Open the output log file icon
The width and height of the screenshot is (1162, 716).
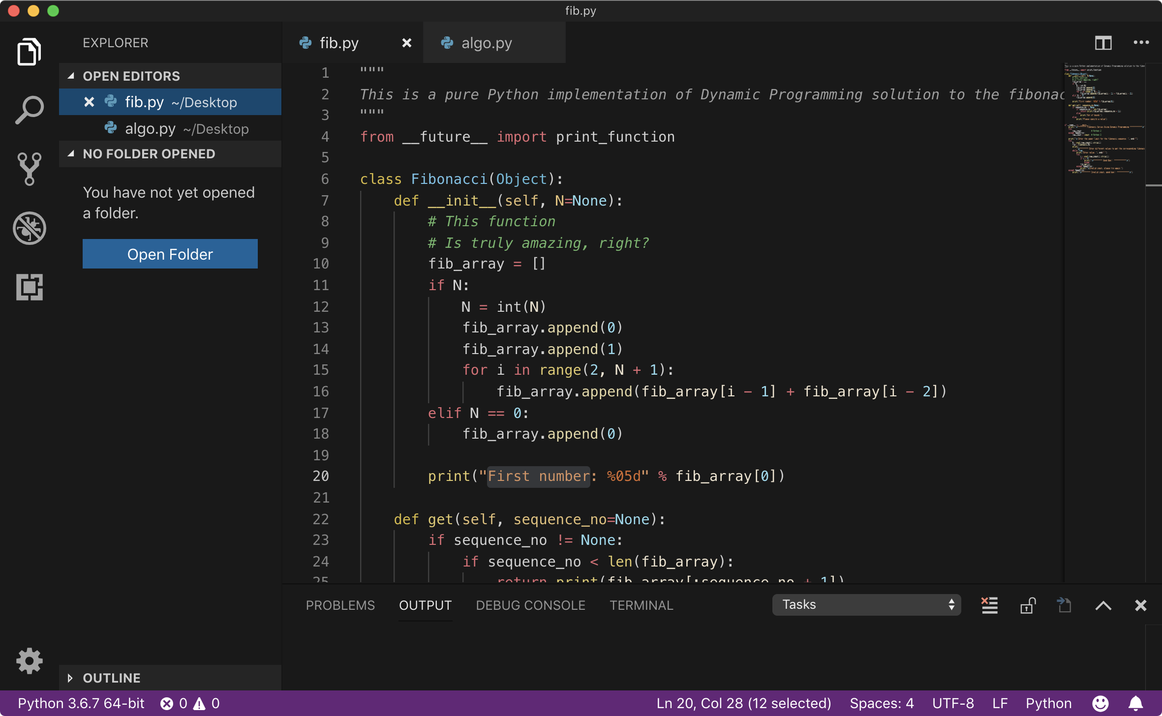(x=1065, y=605)
